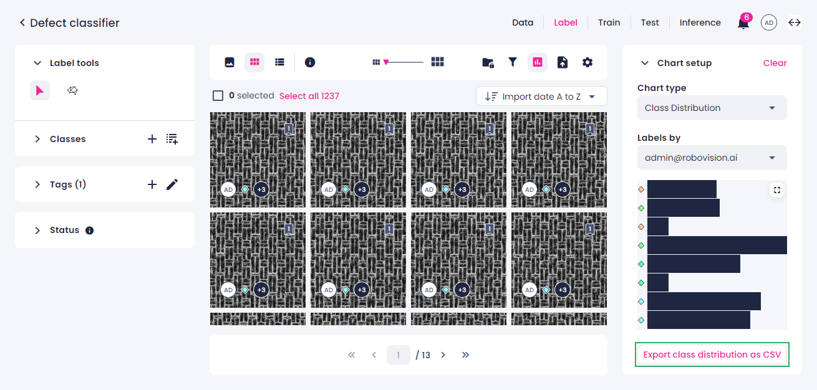Open the Label tab
The height and width of the screenshot is (390, 817).
[566, 22]
